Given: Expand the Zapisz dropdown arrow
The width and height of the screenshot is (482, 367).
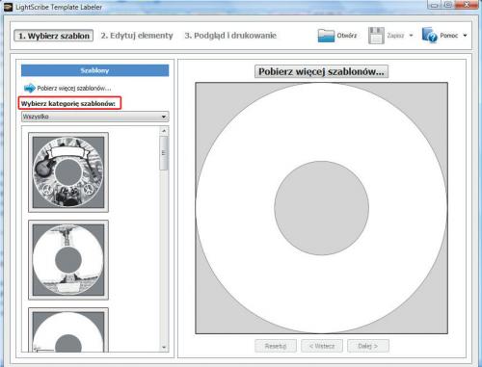Looking at the screenshot, I should coord(411,36).
